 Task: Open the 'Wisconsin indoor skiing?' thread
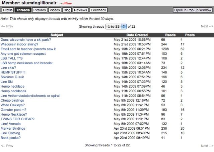[x=19, y=44]
